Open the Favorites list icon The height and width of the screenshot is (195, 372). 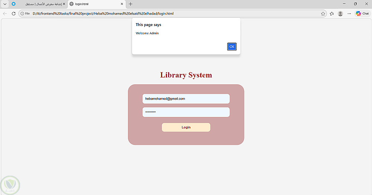[x=332, y=13]
